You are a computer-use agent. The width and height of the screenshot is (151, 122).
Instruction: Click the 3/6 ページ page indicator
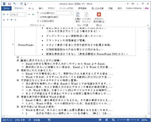[x=7, y=120]
